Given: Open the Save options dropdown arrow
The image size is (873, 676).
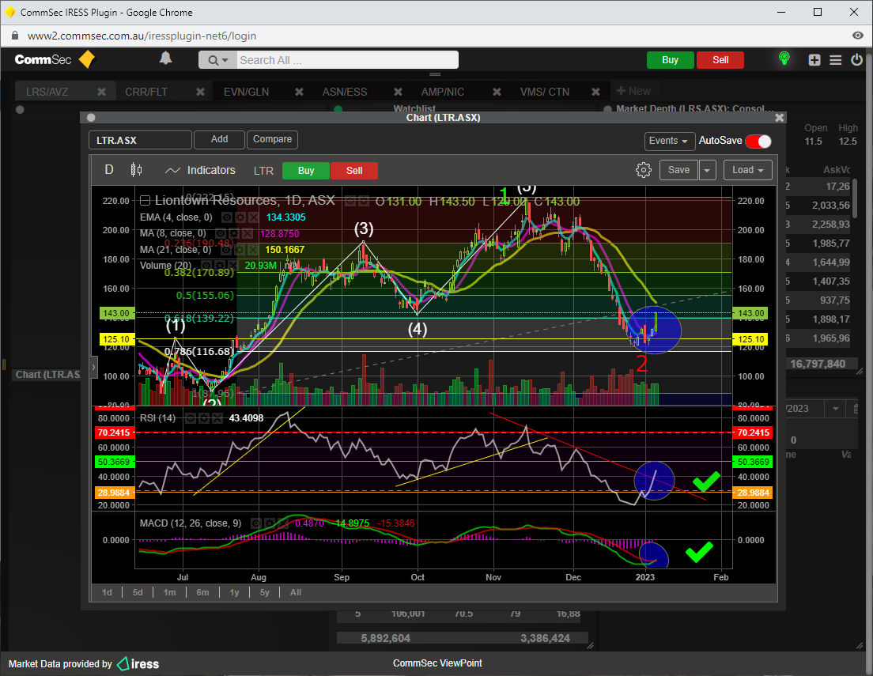Looking at the screenshot, I should pos(707,171).
